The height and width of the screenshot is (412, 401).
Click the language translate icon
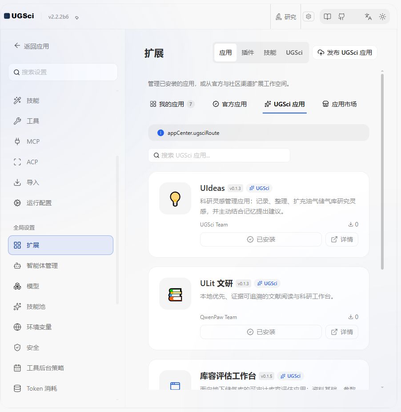click(368, 17)
